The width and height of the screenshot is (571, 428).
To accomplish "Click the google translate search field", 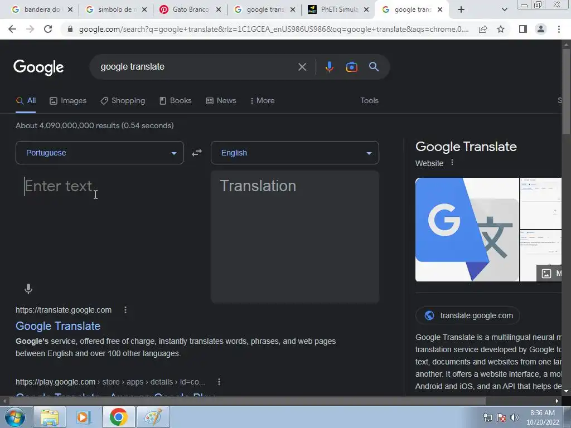I will 197,67.
